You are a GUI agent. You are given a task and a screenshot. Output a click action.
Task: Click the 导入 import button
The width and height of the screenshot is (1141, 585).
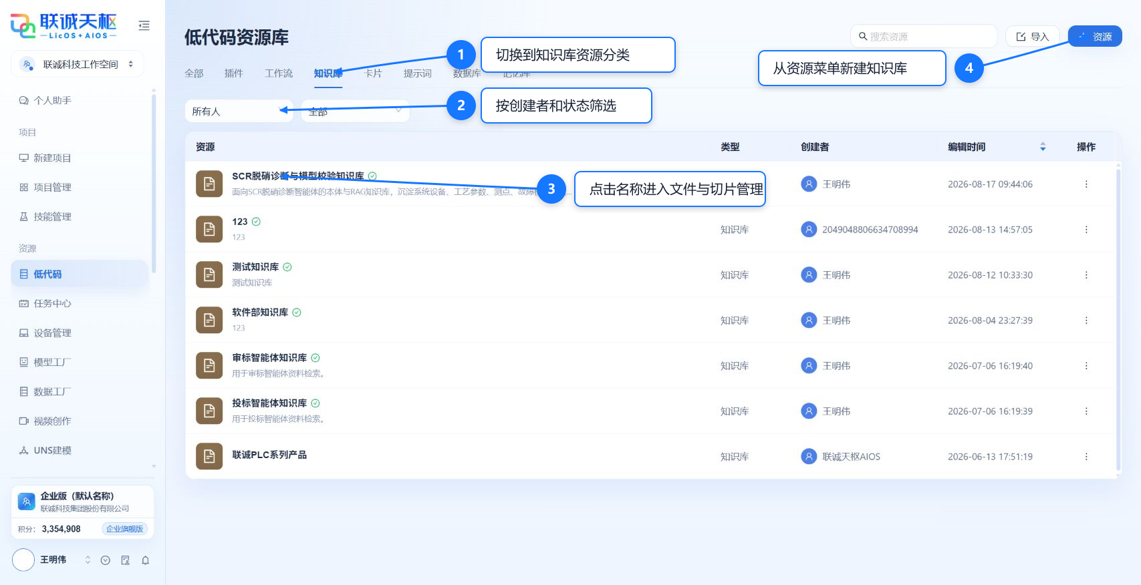point(1033,37)
